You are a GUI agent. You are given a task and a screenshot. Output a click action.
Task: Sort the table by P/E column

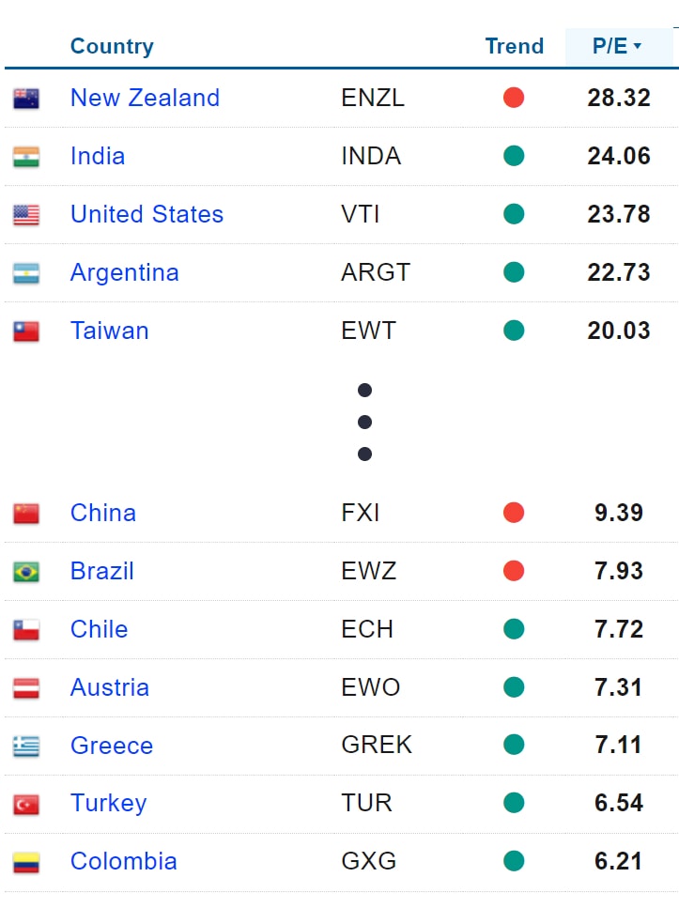tap(617, 47)
